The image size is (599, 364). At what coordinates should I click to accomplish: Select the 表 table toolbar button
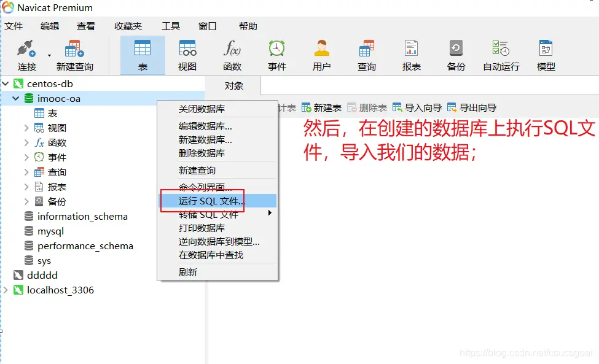coord(143,56)
